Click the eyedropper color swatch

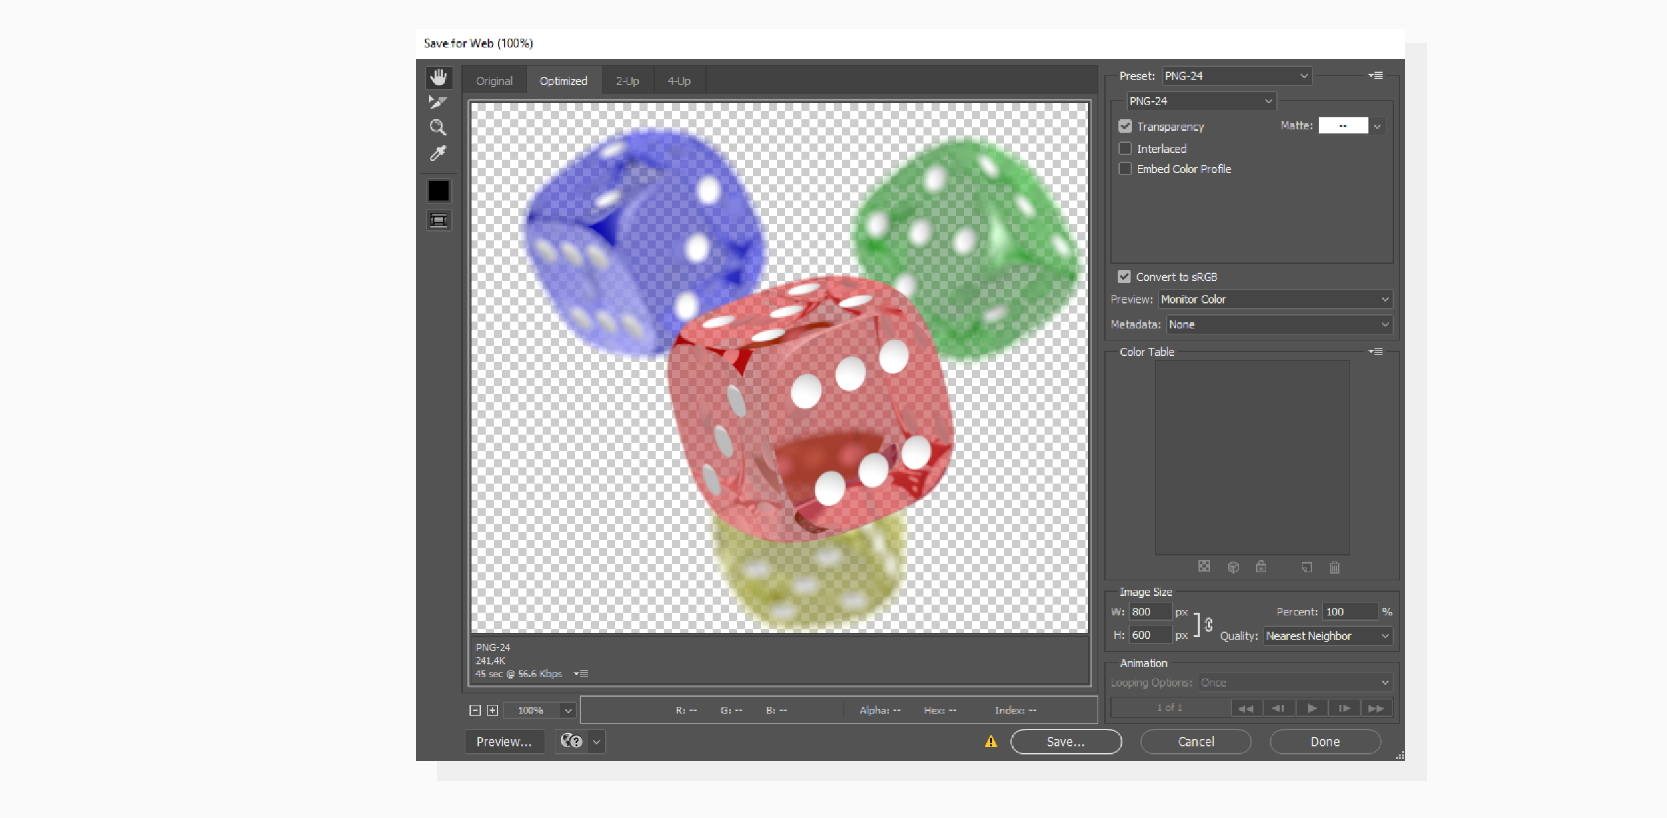click(438, 191)
